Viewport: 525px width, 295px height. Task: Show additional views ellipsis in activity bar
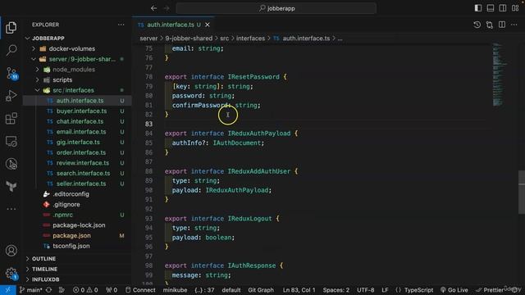[x=11, y=209]
